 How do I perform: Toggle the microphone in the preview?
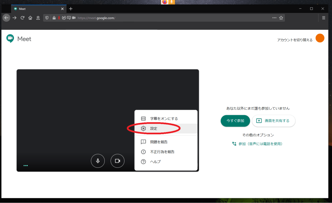98,161
